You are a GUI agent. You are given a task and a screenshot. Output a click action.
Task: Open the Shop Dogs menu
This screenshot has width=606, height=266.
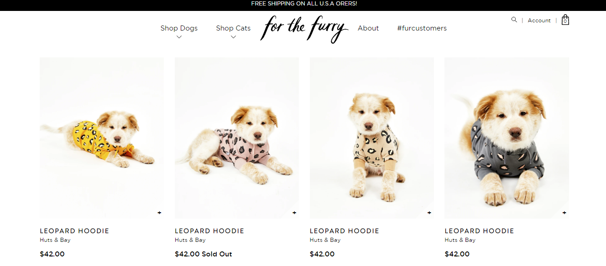click(x=179, y=28)
